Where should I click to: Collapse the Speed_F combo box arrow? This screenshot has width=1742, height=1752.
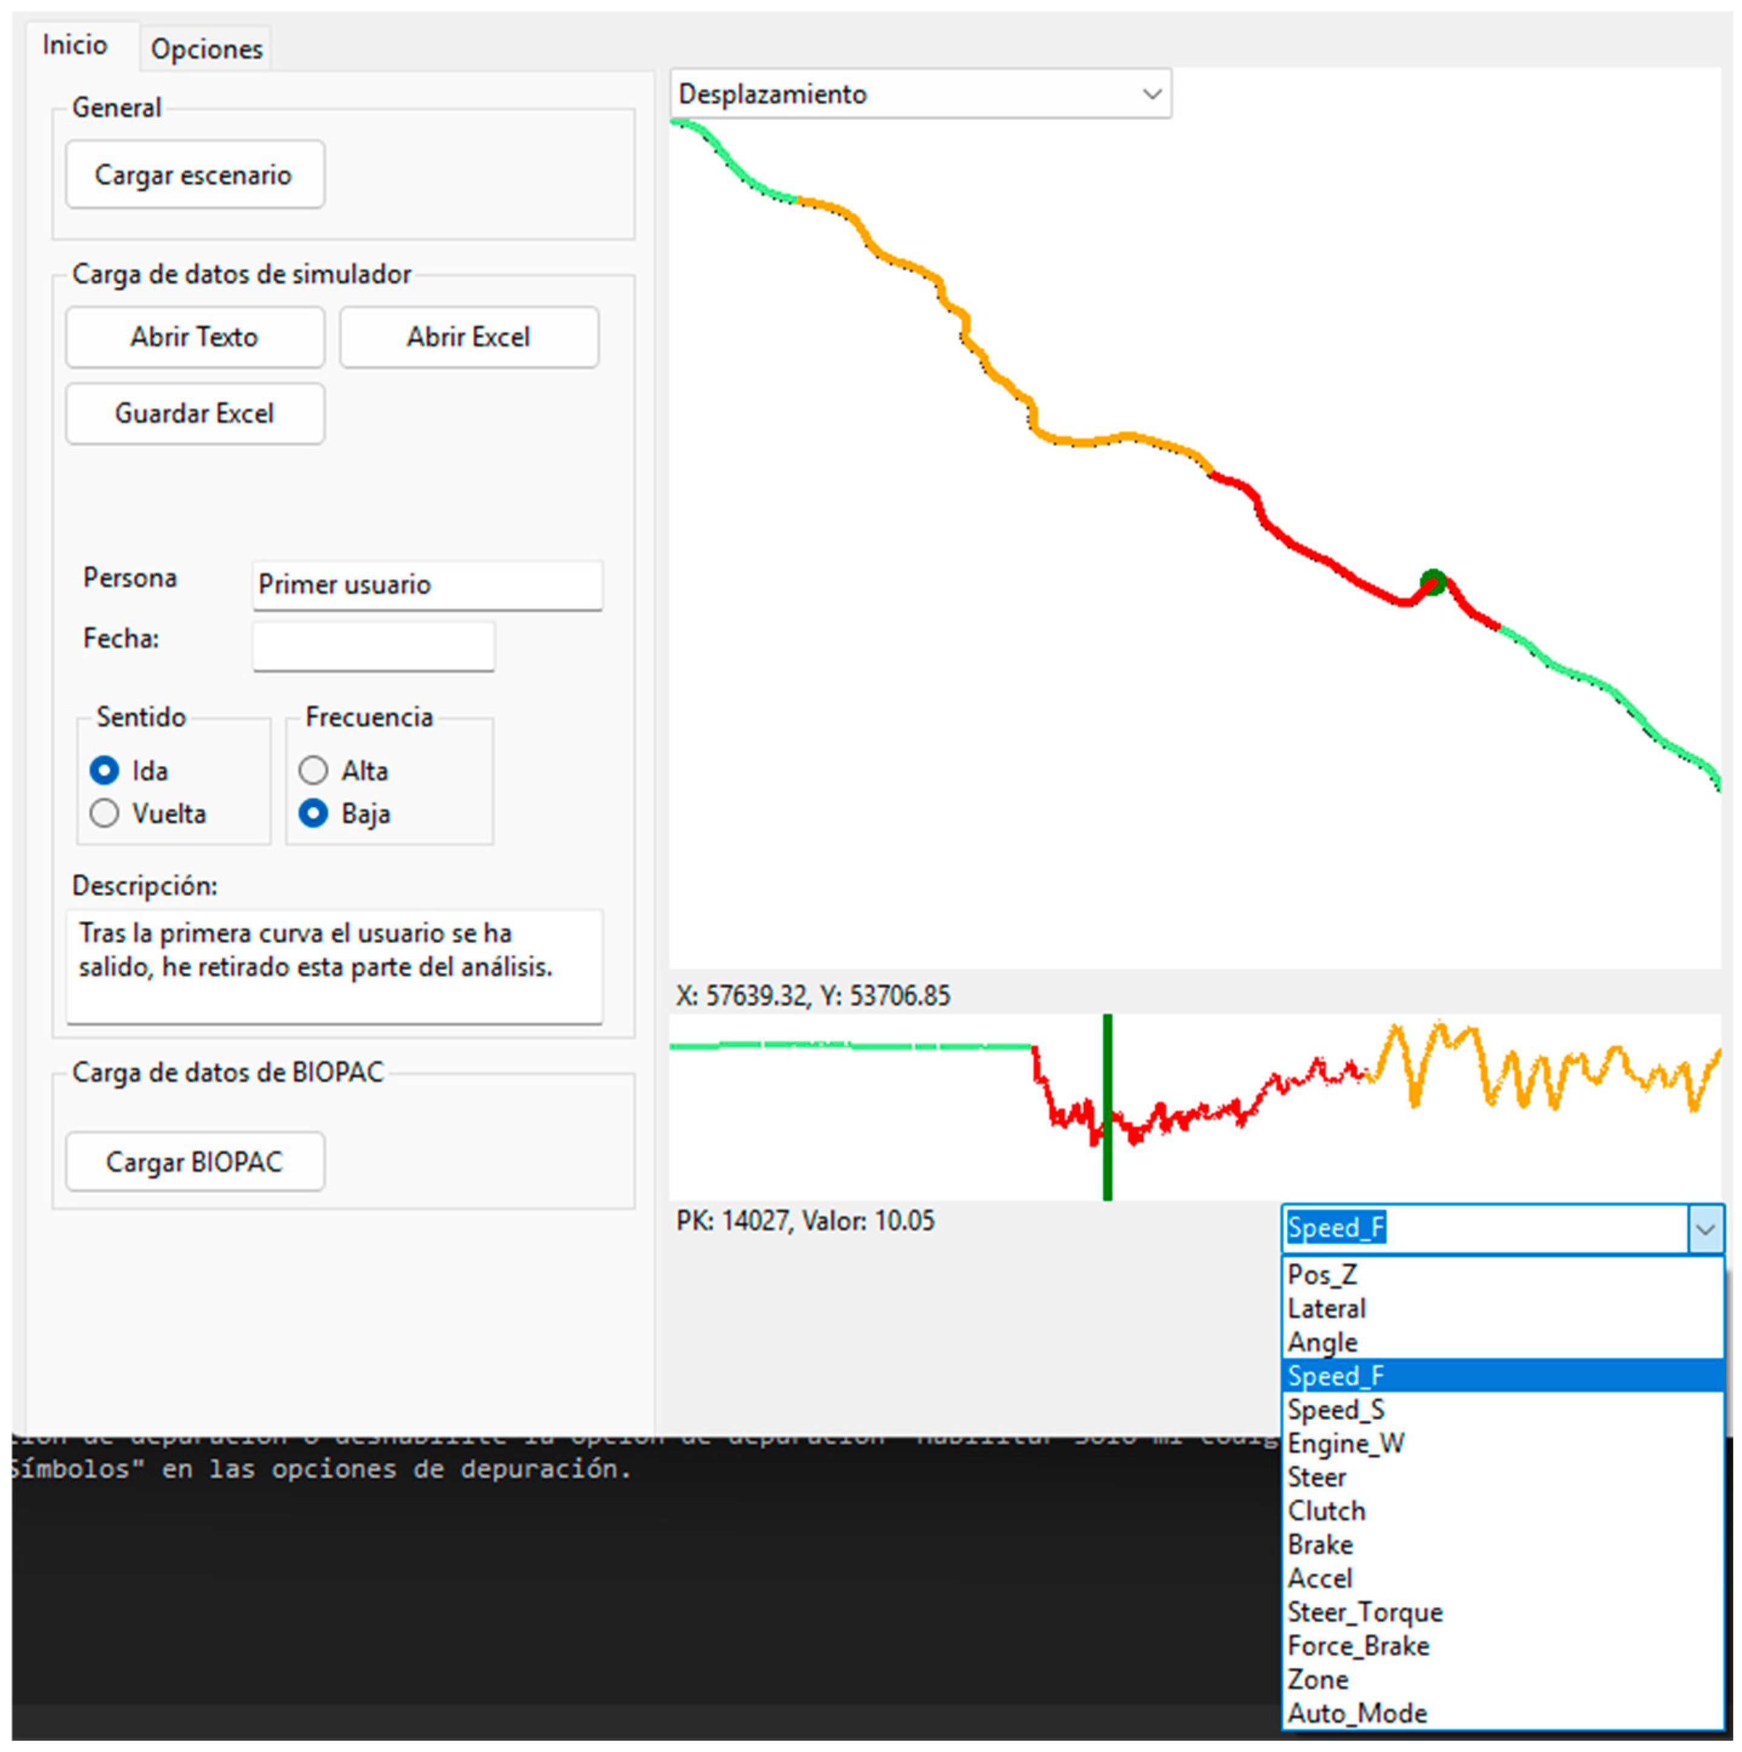pyautogui.click(x=1705, y=1229)
